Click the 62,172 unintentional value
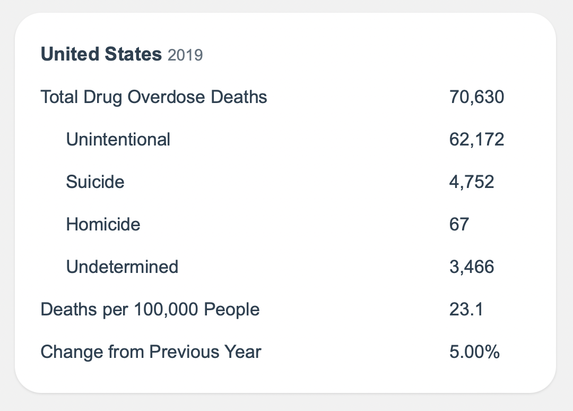The width and height of the screenshot is (573, 411). tap(476, 140)
